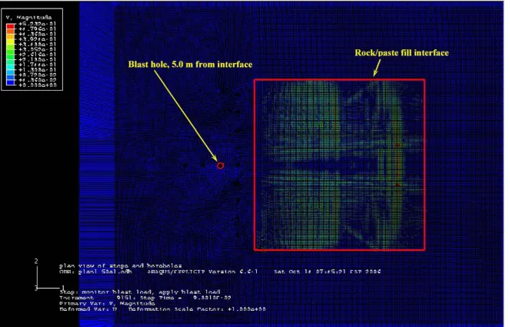Click the darkest blue bottom legend band
The width and height of the screenshot is (510, 327).
point(11,82)
